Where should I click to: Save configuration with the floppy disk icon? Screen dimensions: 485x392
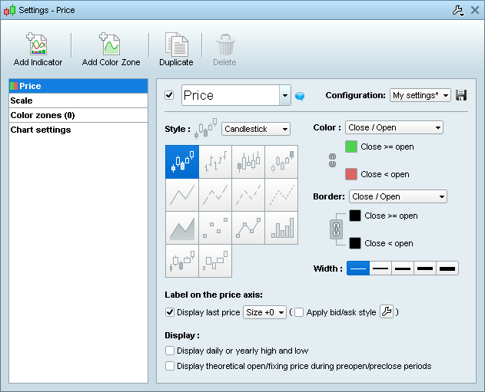(x=461, y=95)
